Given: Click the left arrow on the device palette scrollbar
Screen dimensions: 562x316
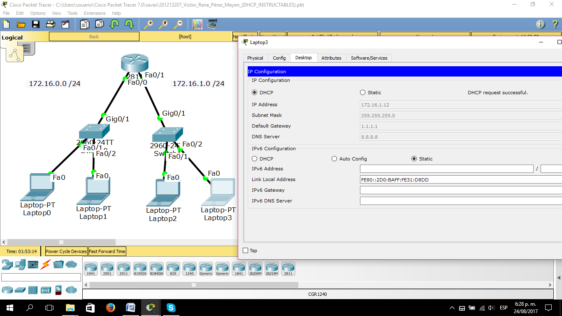Looking at the screenshot, I should [x=85, y=284].
